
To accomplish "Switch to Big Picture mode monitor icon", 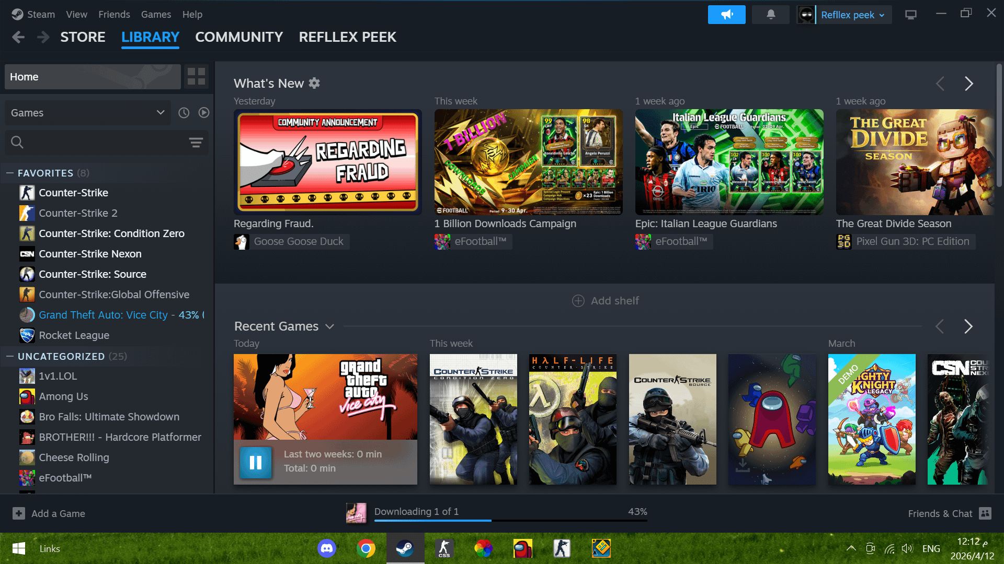I will coord(910,15).
